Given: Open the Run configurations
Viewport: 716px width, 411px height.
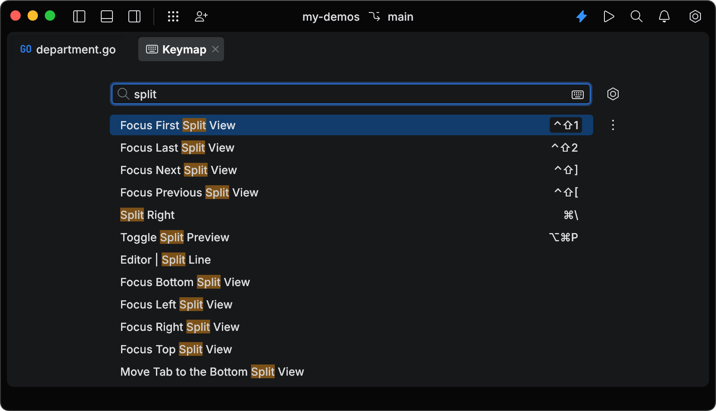Looking at the screenshot, I should 609,16.
